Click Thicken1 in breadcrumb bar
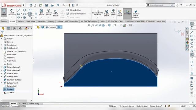The width and height of the screenshot is (196, 110). [x=51, y=27]
